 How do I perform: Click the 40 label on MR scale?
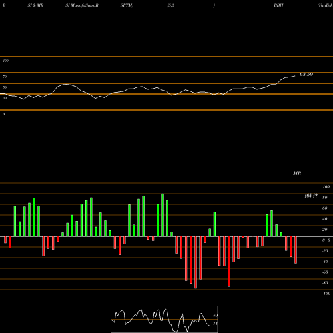pyautogui.click(x=325, y=219)
